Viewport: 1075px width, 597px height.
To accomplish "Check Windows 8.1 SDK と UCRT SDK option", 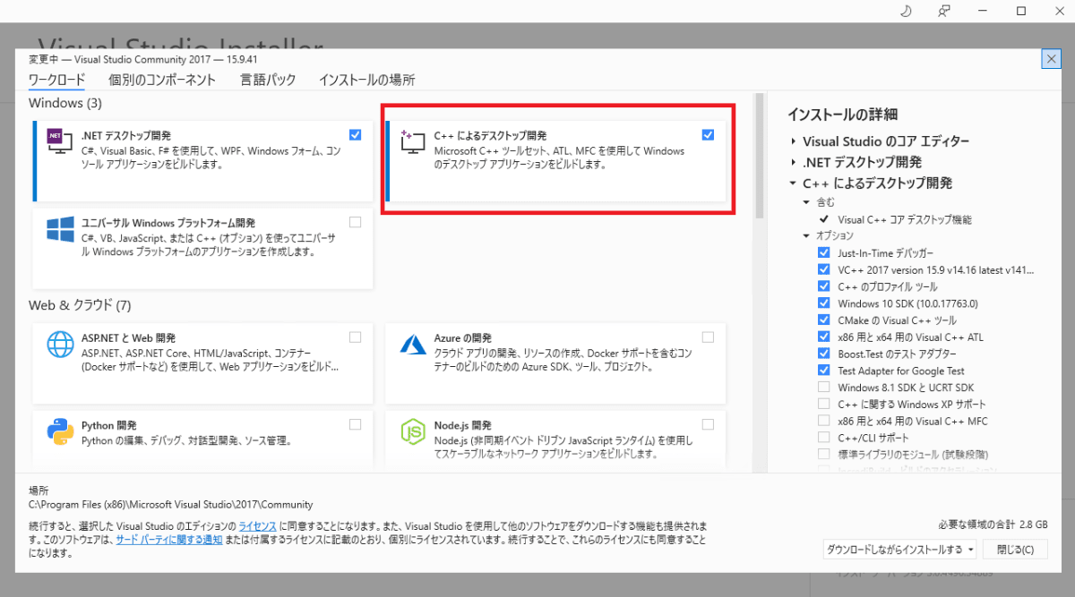I will (x=823, y=387).
